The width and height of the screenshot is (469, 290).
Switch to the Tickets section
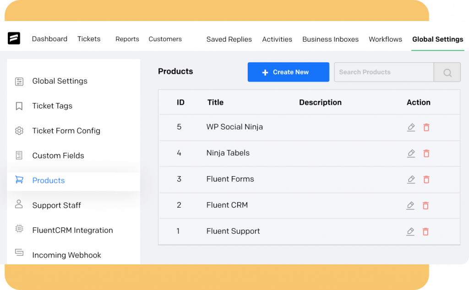89,39
